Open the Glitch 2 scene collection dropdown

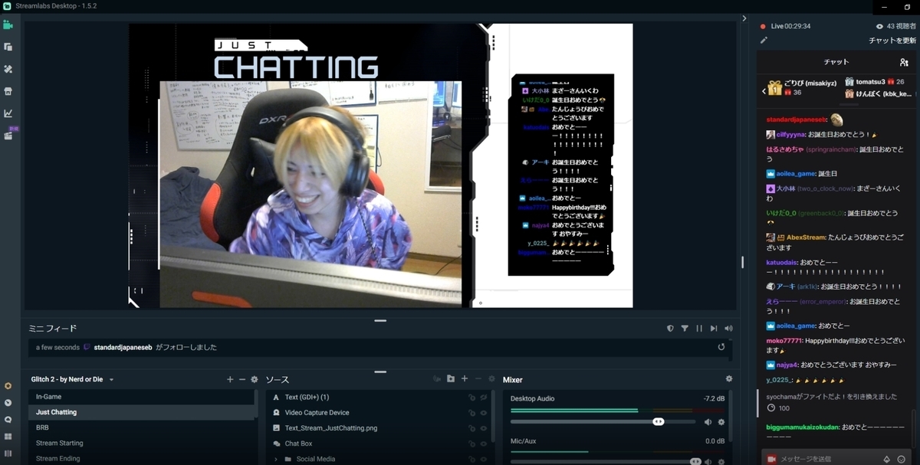(111, 380)
